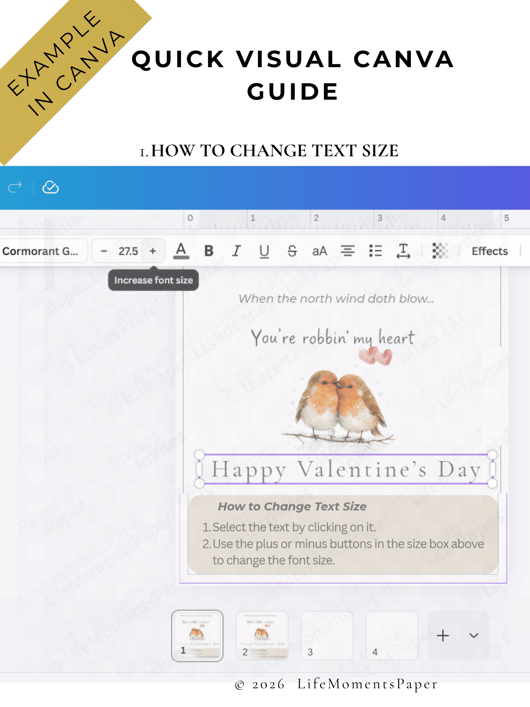Screen dimensions: 530x707
Task: Click the cloud save status icon
Action: point(51,187)
